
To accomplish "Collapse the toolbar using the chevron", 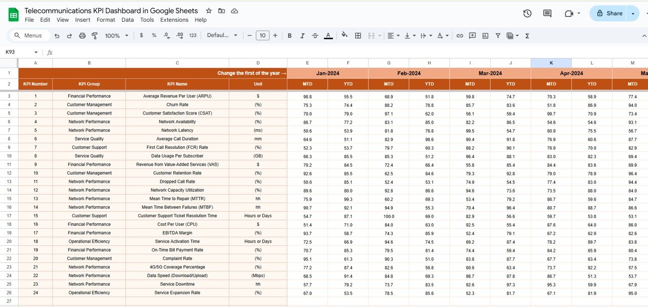I will tap(644, 35).
